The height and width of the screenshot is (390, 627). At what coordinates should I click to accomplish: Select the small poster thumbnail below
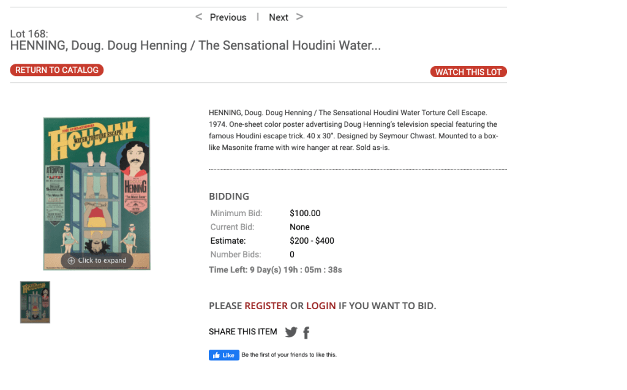coord(35,302)
